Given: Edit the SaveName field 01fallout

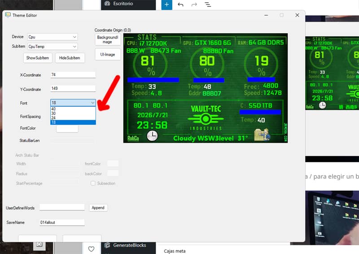Looking at the screenshot, I should coord(62,223).
